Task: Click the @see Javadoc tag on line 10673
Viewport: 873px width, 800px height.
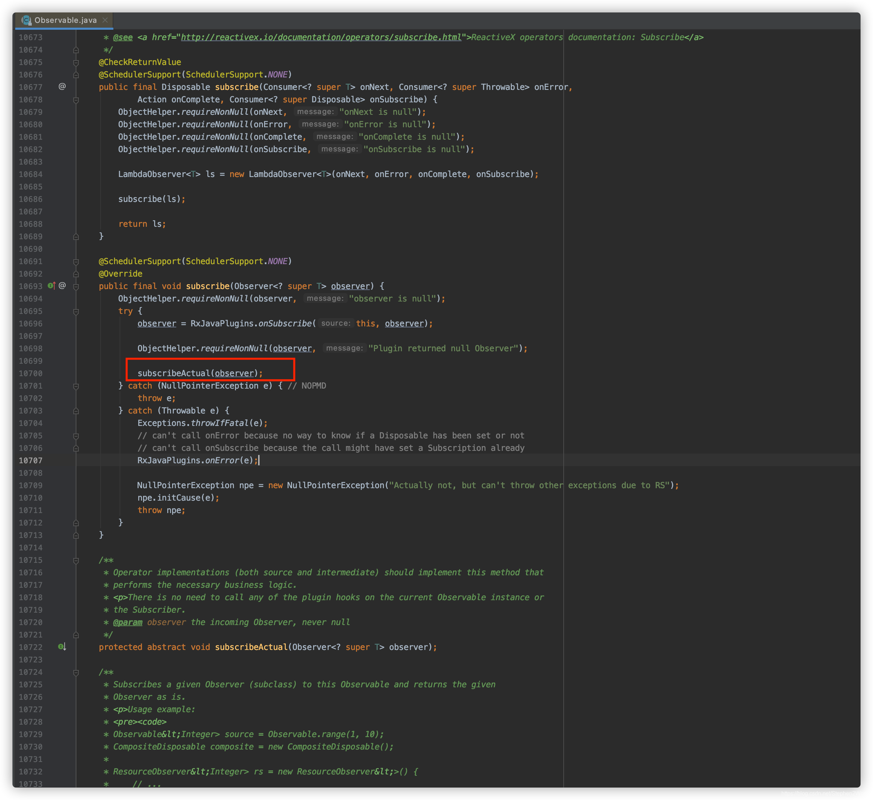Action: 123,37
